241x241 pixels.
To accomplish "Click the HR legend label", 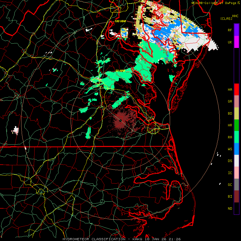I will pyautogui.click(x=230, y=125).
